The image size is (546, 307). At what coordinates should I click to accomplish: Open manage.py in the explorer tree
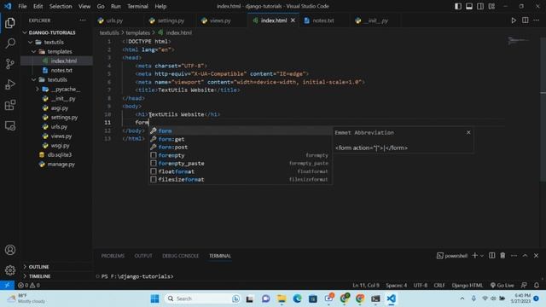tap(61, 165)
